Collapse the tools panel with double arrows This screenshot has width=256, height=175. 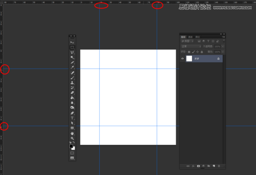click(71, 36)
